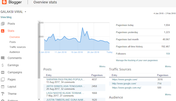Viewport: 176px width, 101px height.
Task: Open Traffic sources under Stats
Action: 18,47
